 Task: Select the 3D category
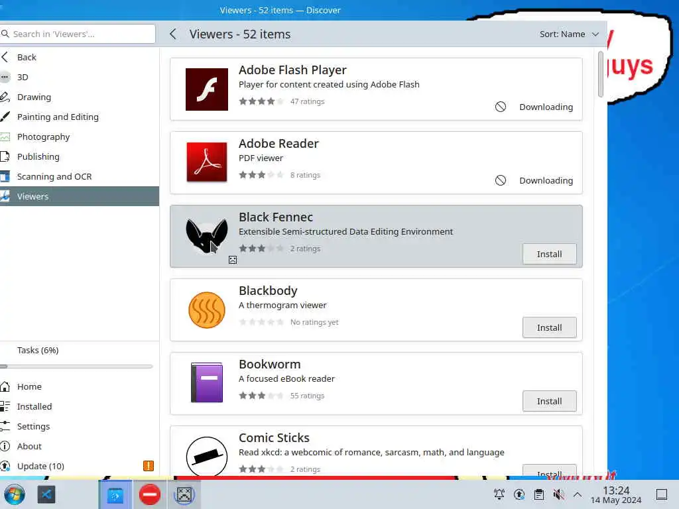tap(80, 77)
